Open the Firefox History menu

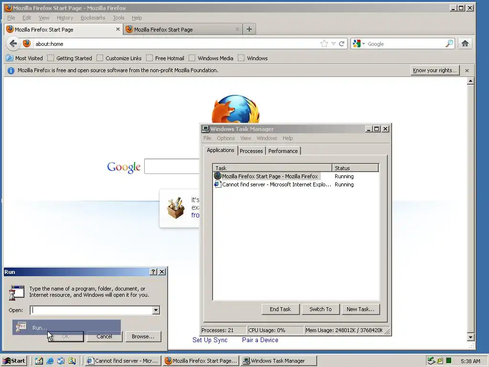coord(65,18)
